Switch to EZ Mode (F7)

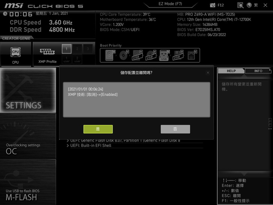tap(170, 4)
